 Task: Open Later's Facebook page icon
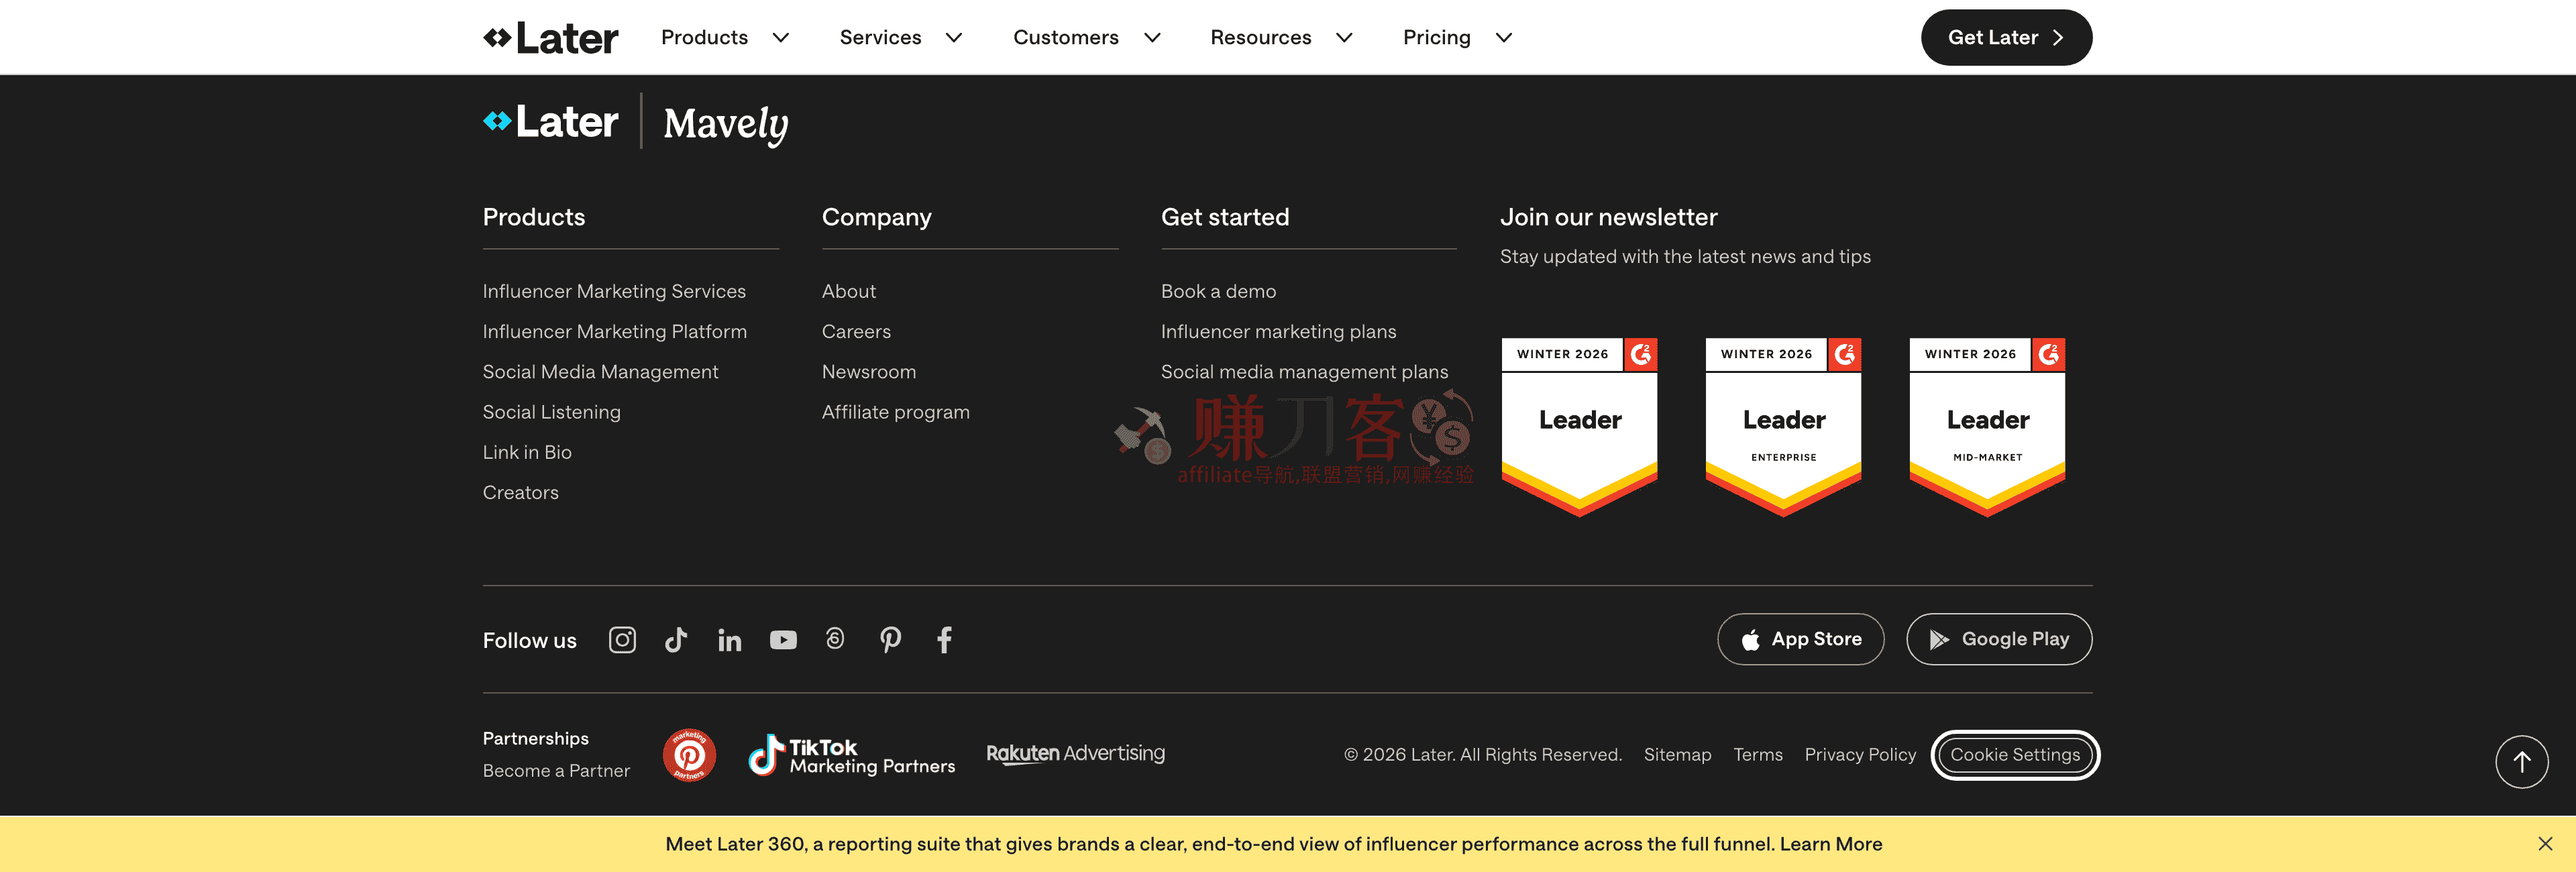coord(944,640)
